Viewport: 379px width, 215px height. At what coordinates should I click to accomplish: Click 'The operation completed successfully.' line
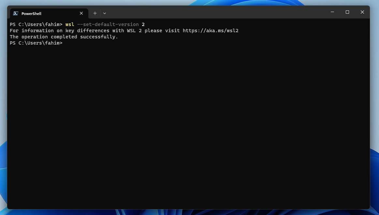tap(64, 37)
